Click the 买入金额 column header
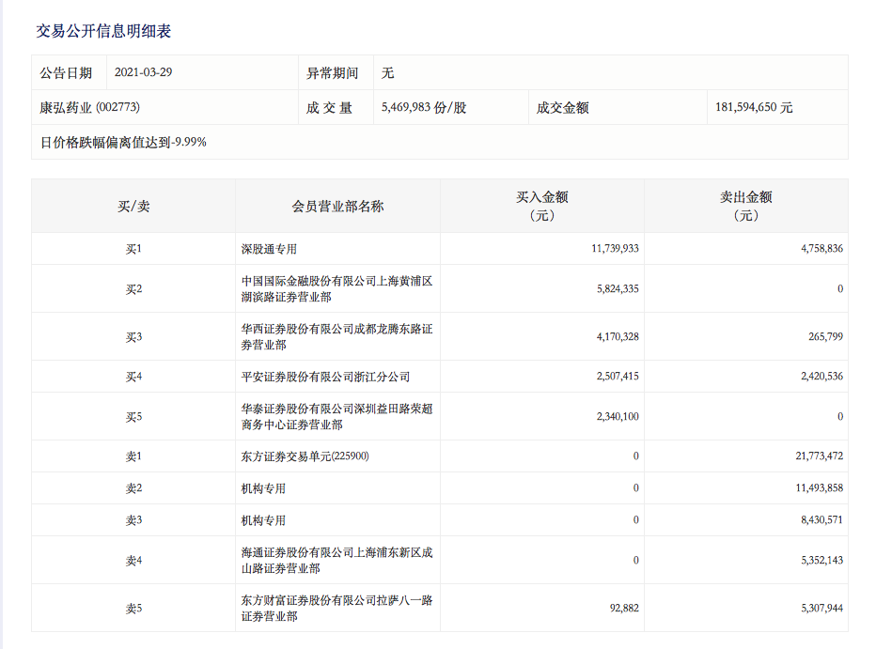This screenshot has height=649, width=876. pos(542,206)
